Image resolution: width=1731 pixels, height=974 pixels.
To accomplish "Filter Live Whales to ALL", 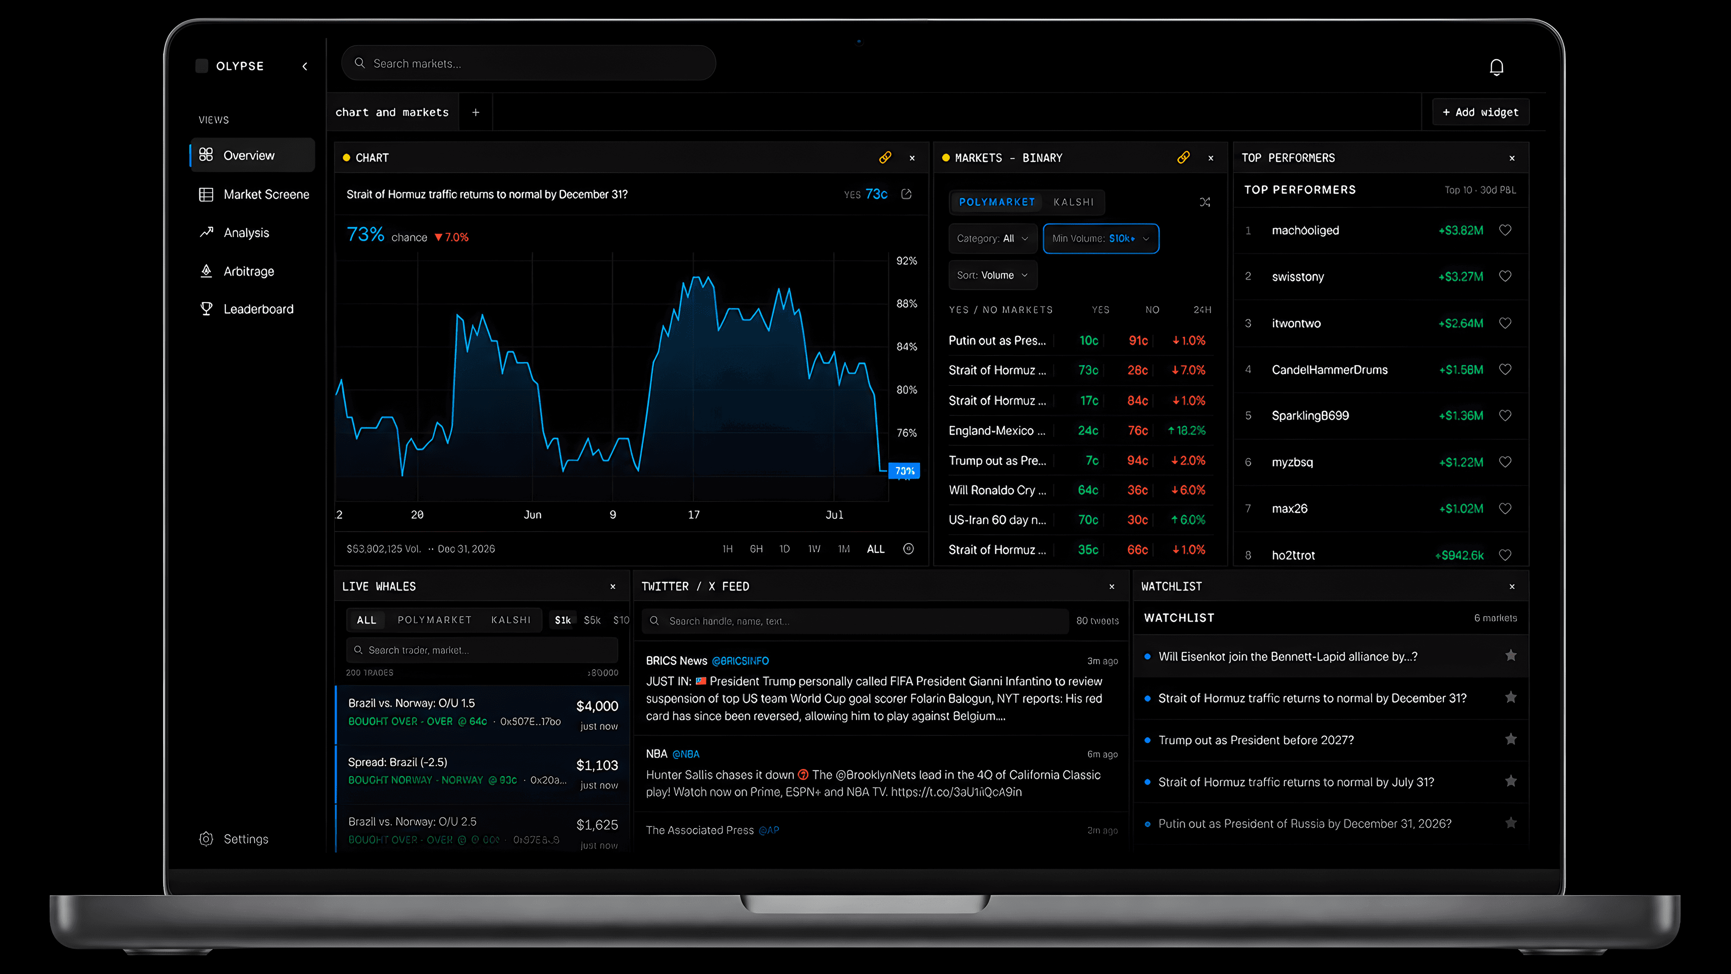I will click(366, 620).
